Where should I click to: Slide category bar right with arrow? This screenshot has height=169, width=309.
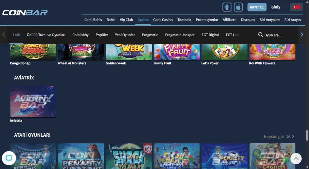click(x=302, y=35)
